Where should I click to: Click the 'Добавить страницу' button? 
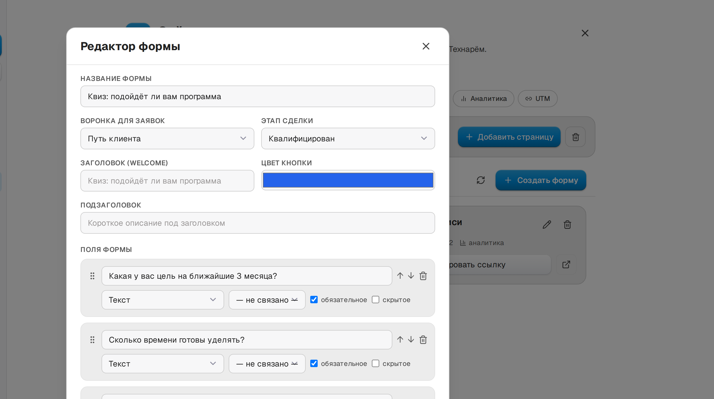click(509, 137)
